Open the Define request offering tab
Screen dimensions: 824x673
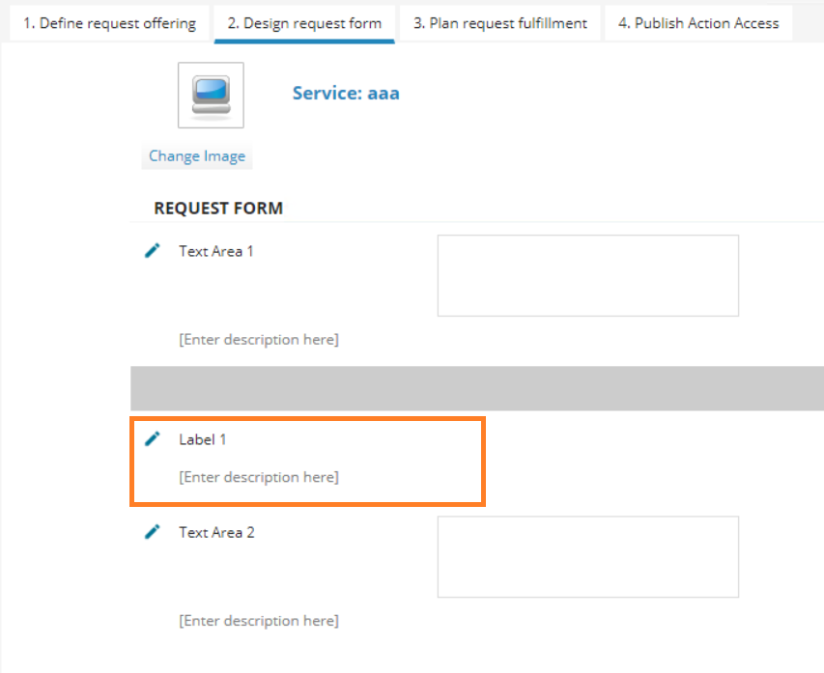tap(109, 23)
